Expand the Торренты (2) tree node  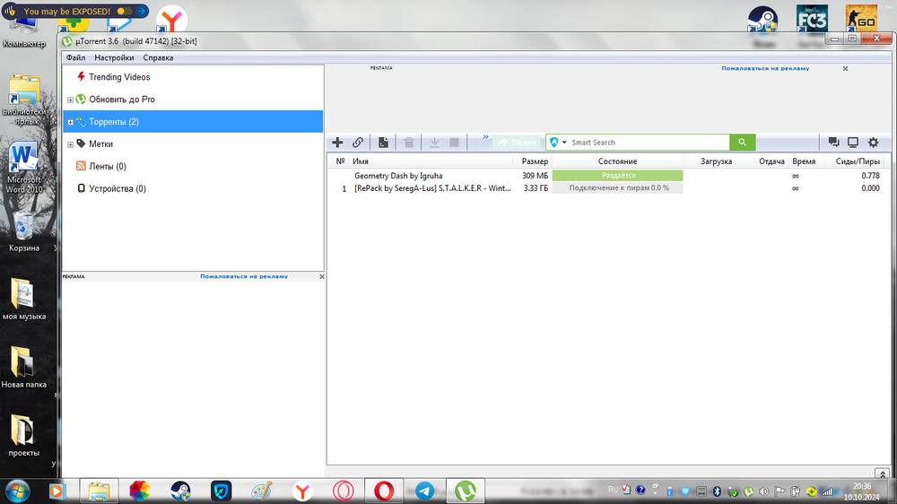[x=70, y=122]
